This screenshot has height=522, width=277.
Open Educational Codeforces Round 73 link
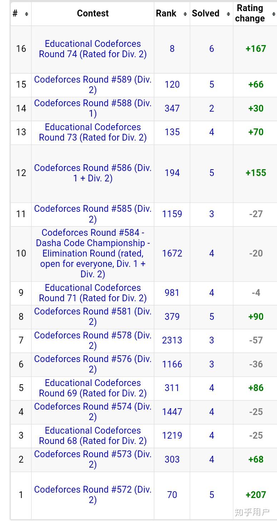(93, 132)
